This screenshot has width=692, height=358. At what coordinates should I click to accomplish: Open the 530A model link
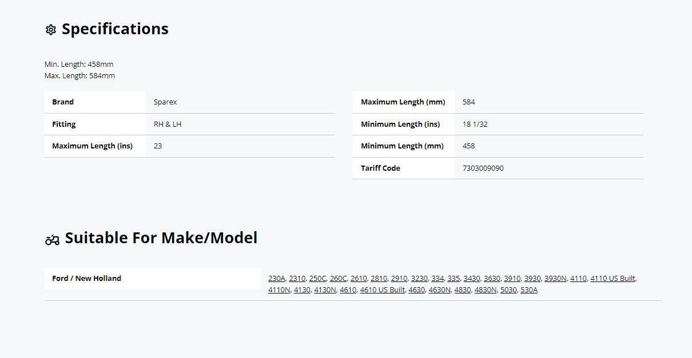[529, 289]
